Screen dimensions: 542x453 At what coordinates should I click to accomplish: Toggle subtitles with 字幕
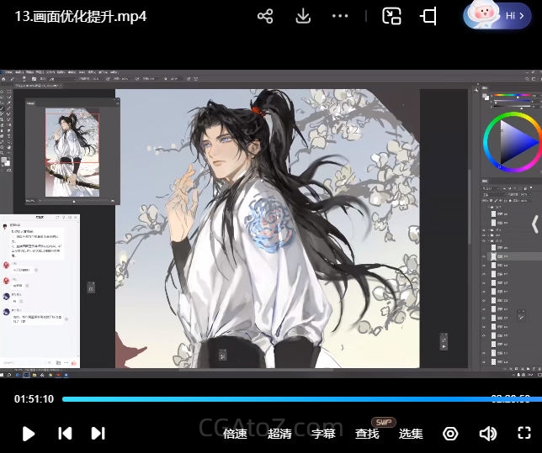[x=323, y=434]
